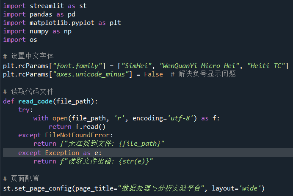Click the try keyword
This screenshot has width=293, height=196.
pos(24,110)
